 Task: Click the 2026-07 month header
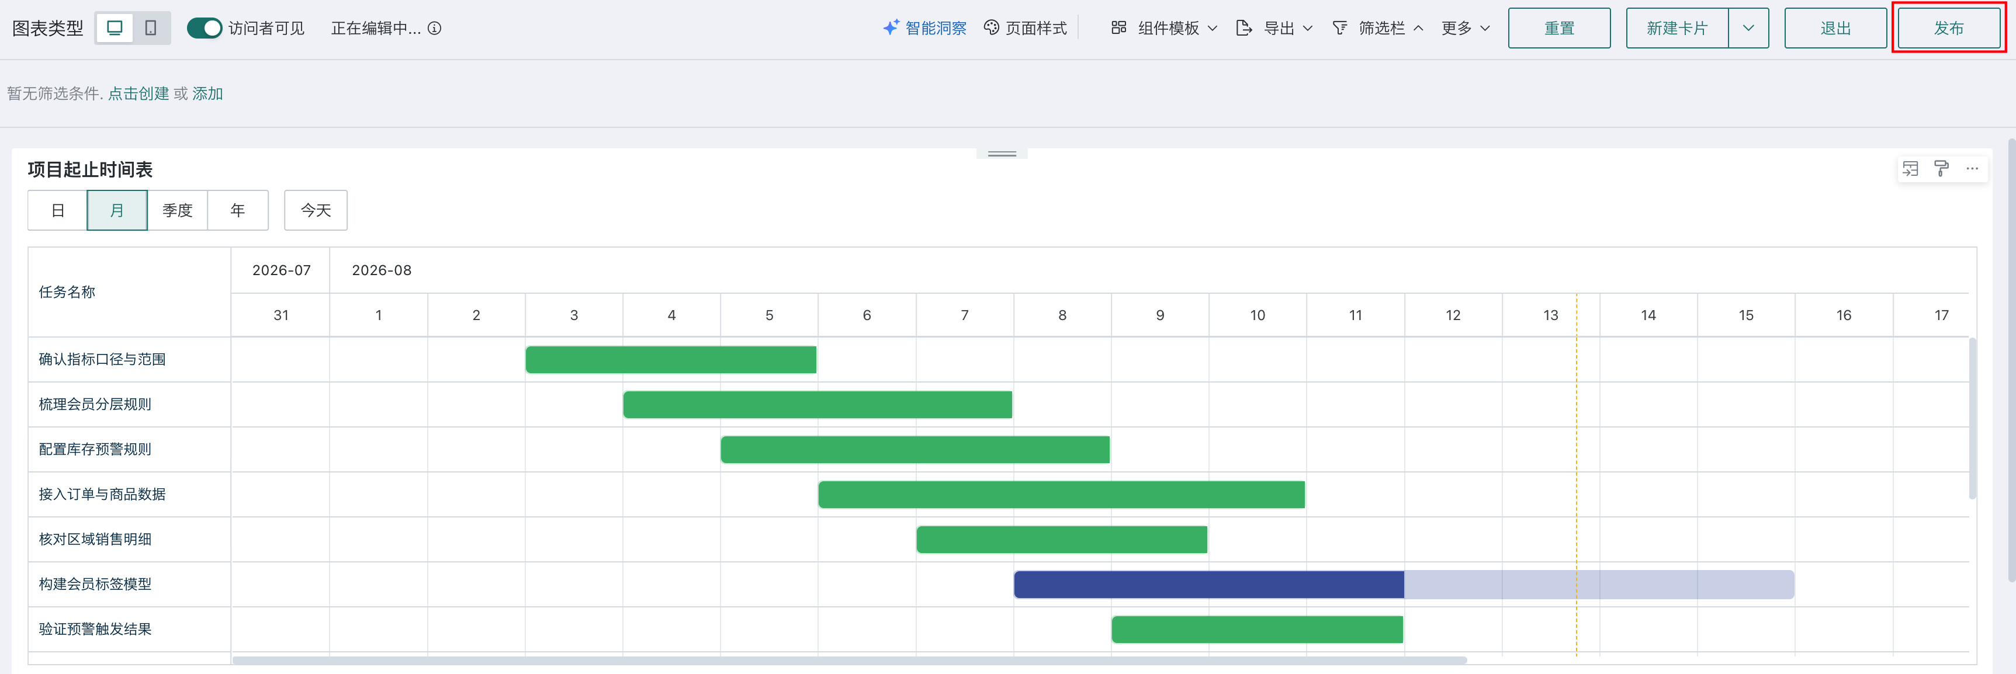pyautogui.click(x=281, y=270)
